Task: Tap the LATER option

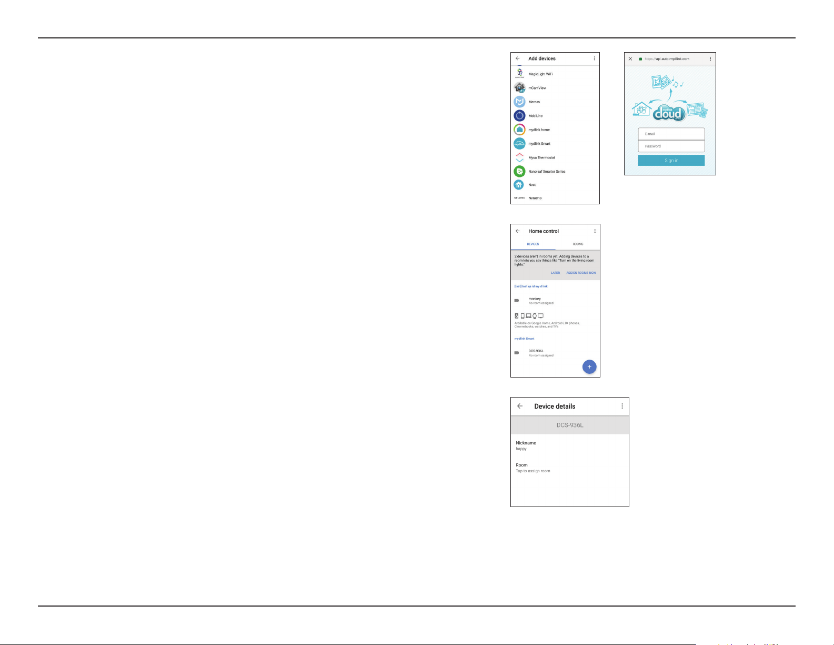Action: pyautogui.click(x=555, y=273)
